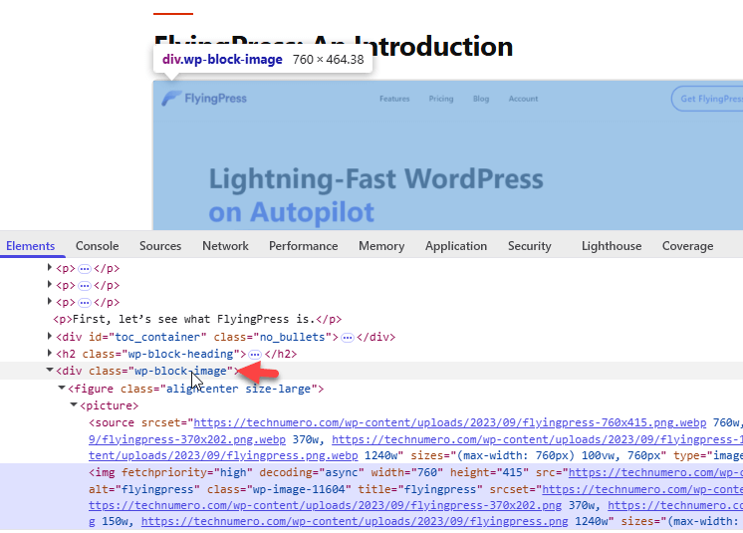
Task: Open the Memory tab
Action: coord(381,246)
